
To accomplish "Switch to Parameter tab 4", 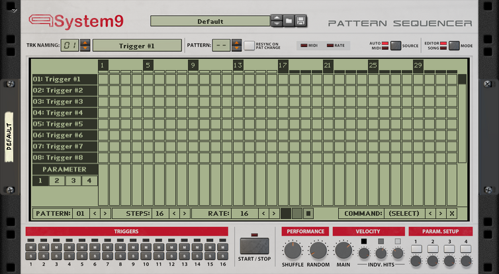I will pyautogui.click(x=89, y=181).
